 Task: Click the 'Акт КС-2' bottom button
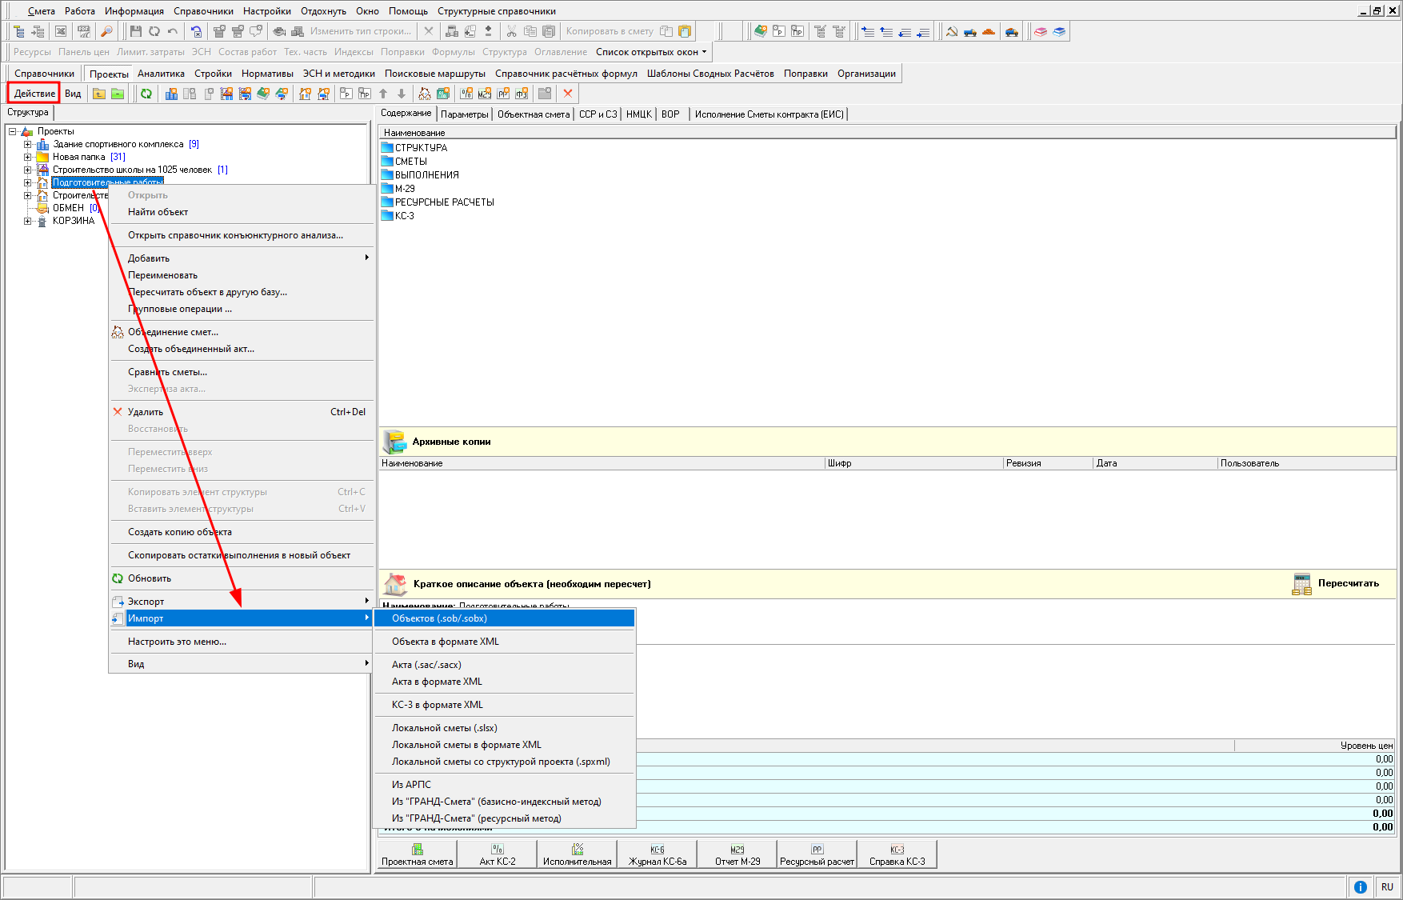point(497,854)
